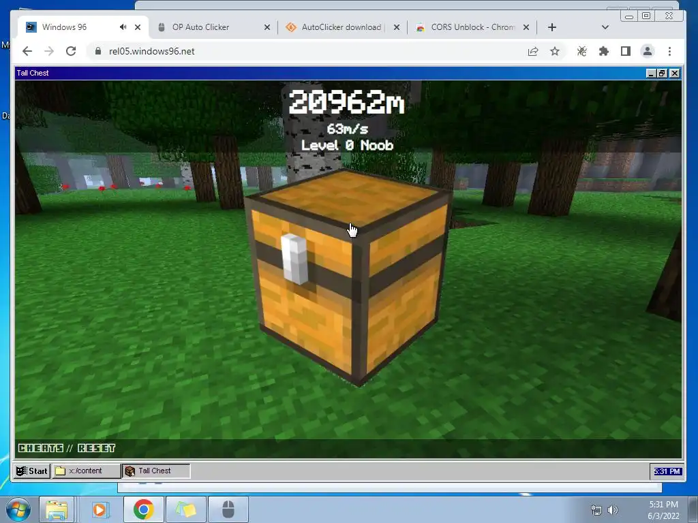Click the Windows 96 clock showing 5:31 PM
The height and width of the screenshot is (523, 698).
[667, 471]
